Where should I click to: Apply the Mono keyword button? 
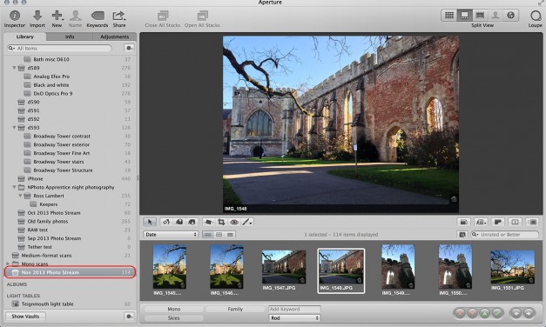pyautogui.click(x=174, y=309)
